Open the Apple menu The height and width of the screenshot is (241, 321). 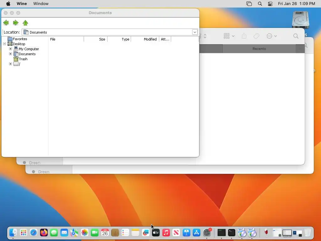(x=8, y=4)
